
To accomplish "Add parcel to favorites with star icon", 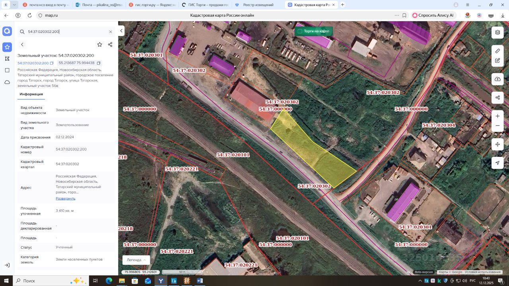I will [x=100, y=44].
